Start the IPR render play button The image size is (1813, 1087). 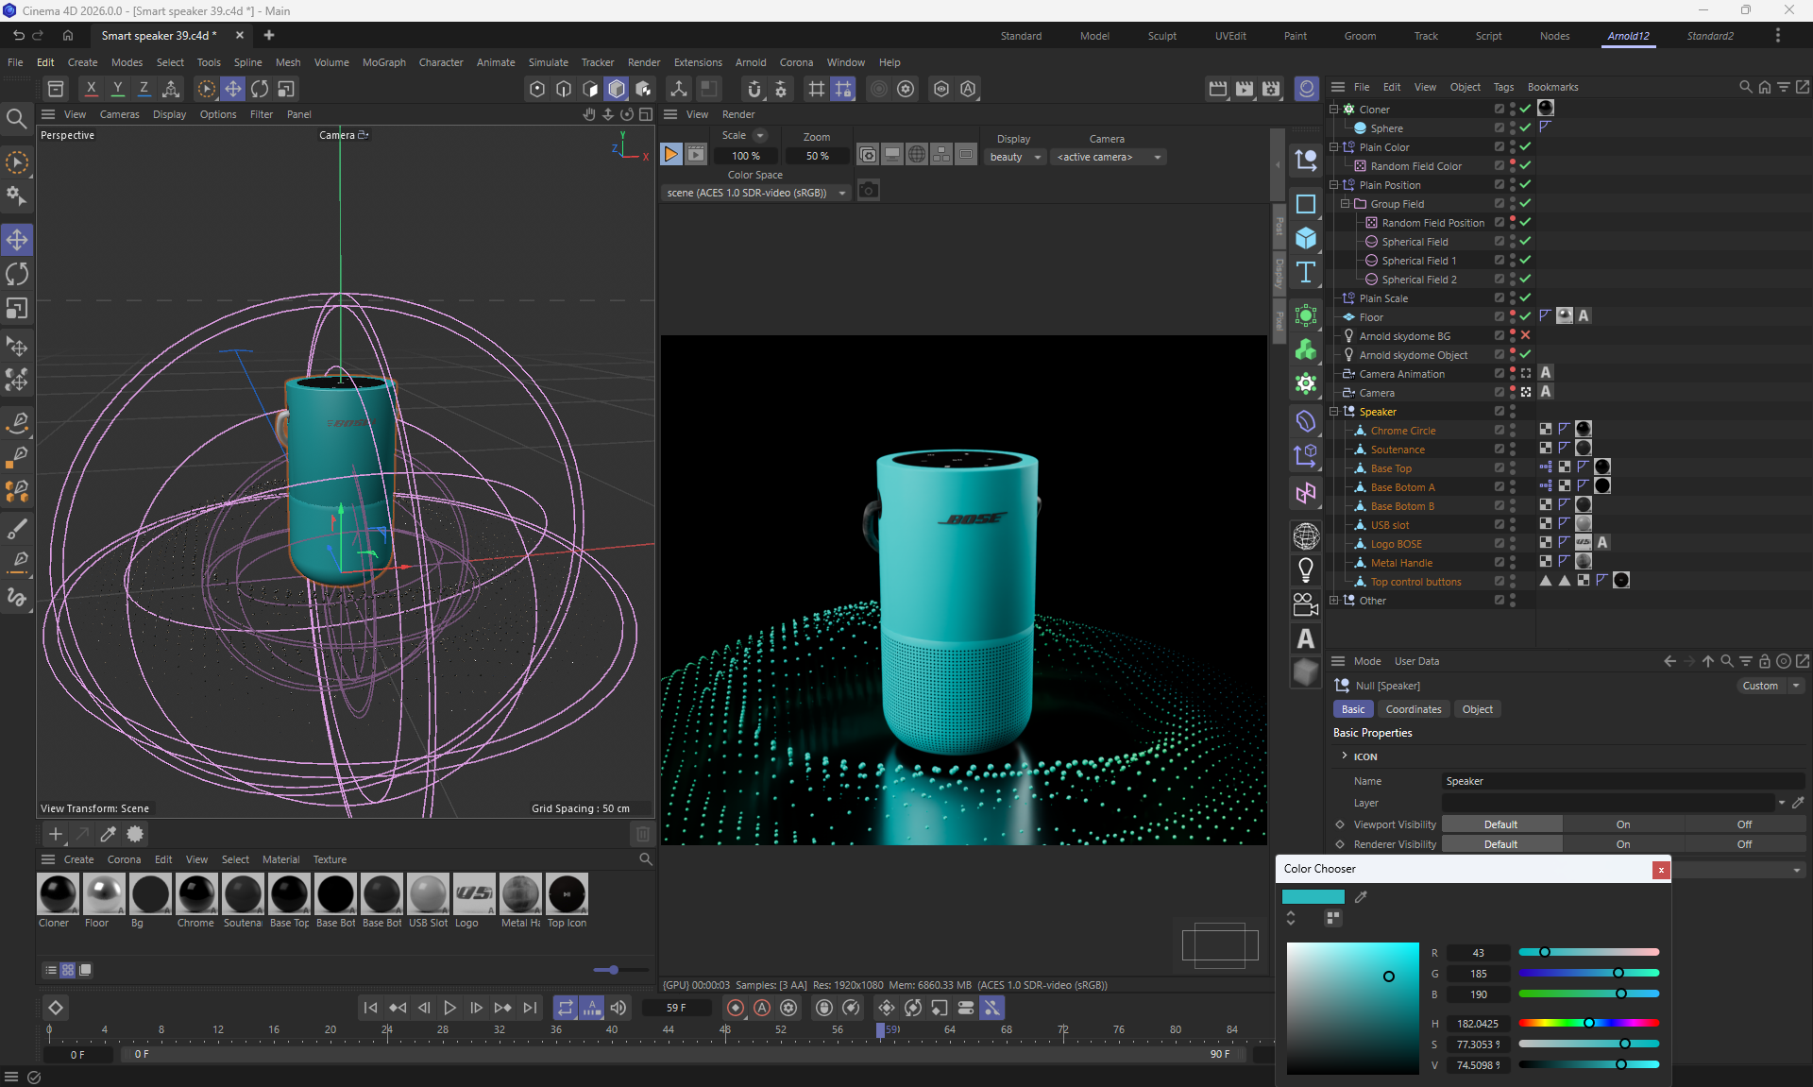[670, 155]
